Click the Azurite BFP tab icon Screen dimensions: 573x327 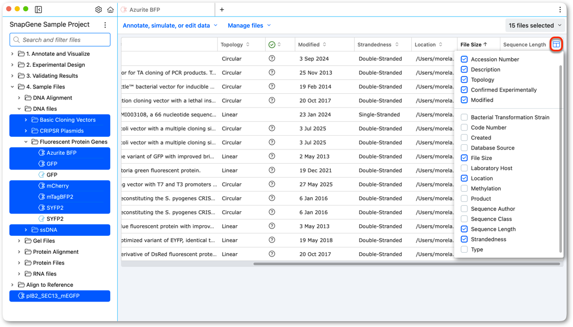124,10
